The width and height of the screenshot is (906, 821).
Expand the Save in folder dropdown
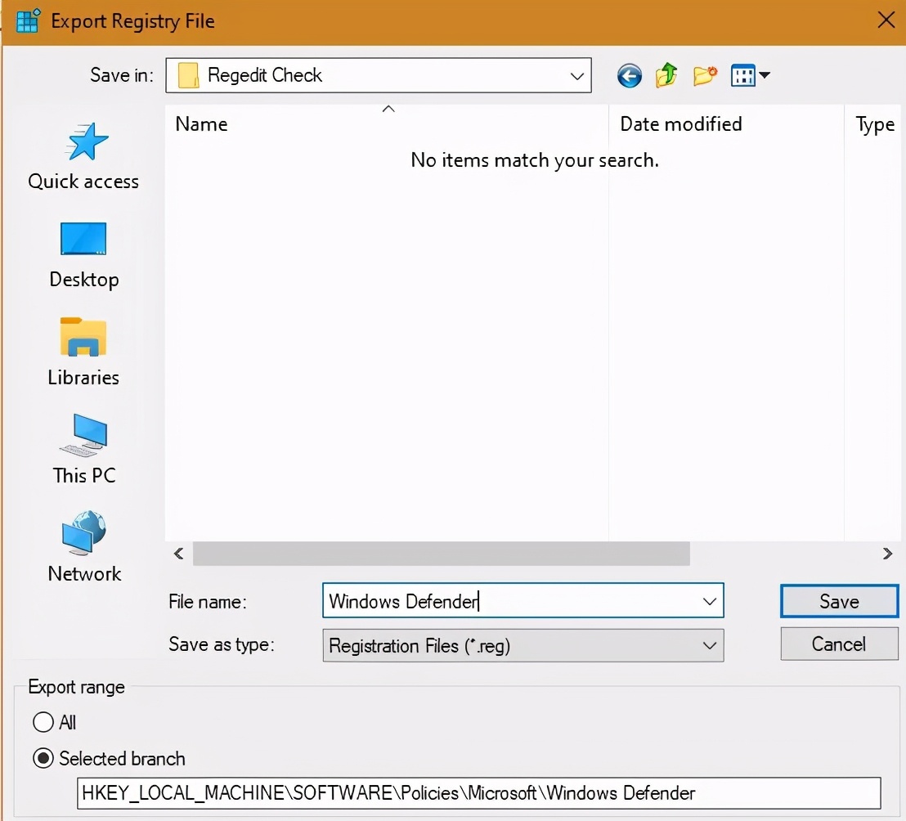(x=576, y=76)
